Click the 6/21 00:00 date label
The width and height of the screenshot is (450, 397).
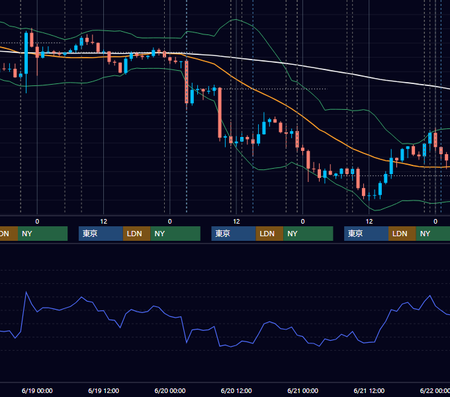click(x=303, y=390)
